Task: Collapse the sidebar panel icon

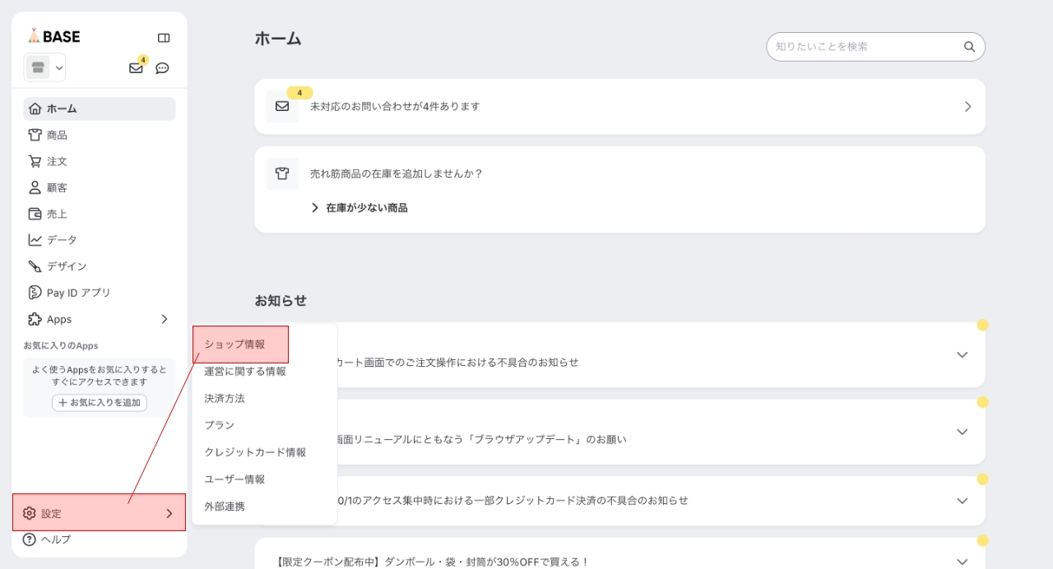Action: [164, 38]
